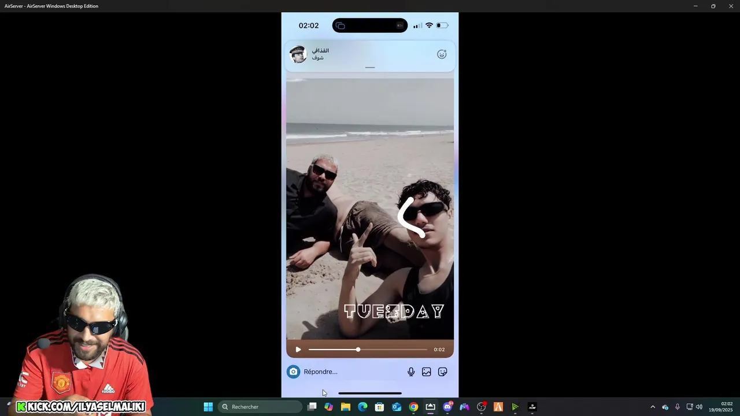Tap the sender name القذافي

point(320,51)
